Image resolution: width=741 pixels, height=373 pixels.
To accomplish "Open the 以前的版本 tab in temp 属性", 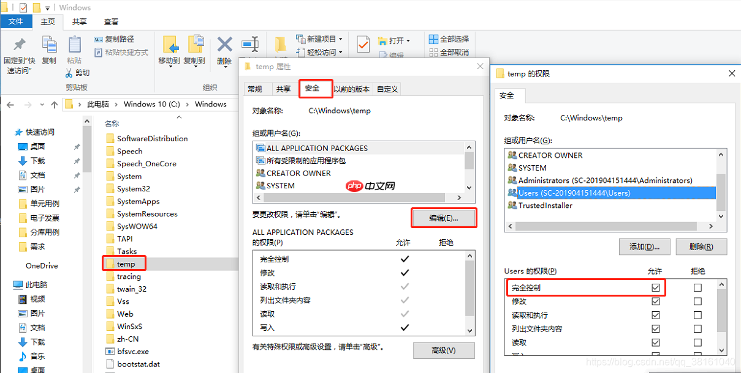I will pos(352,89).
